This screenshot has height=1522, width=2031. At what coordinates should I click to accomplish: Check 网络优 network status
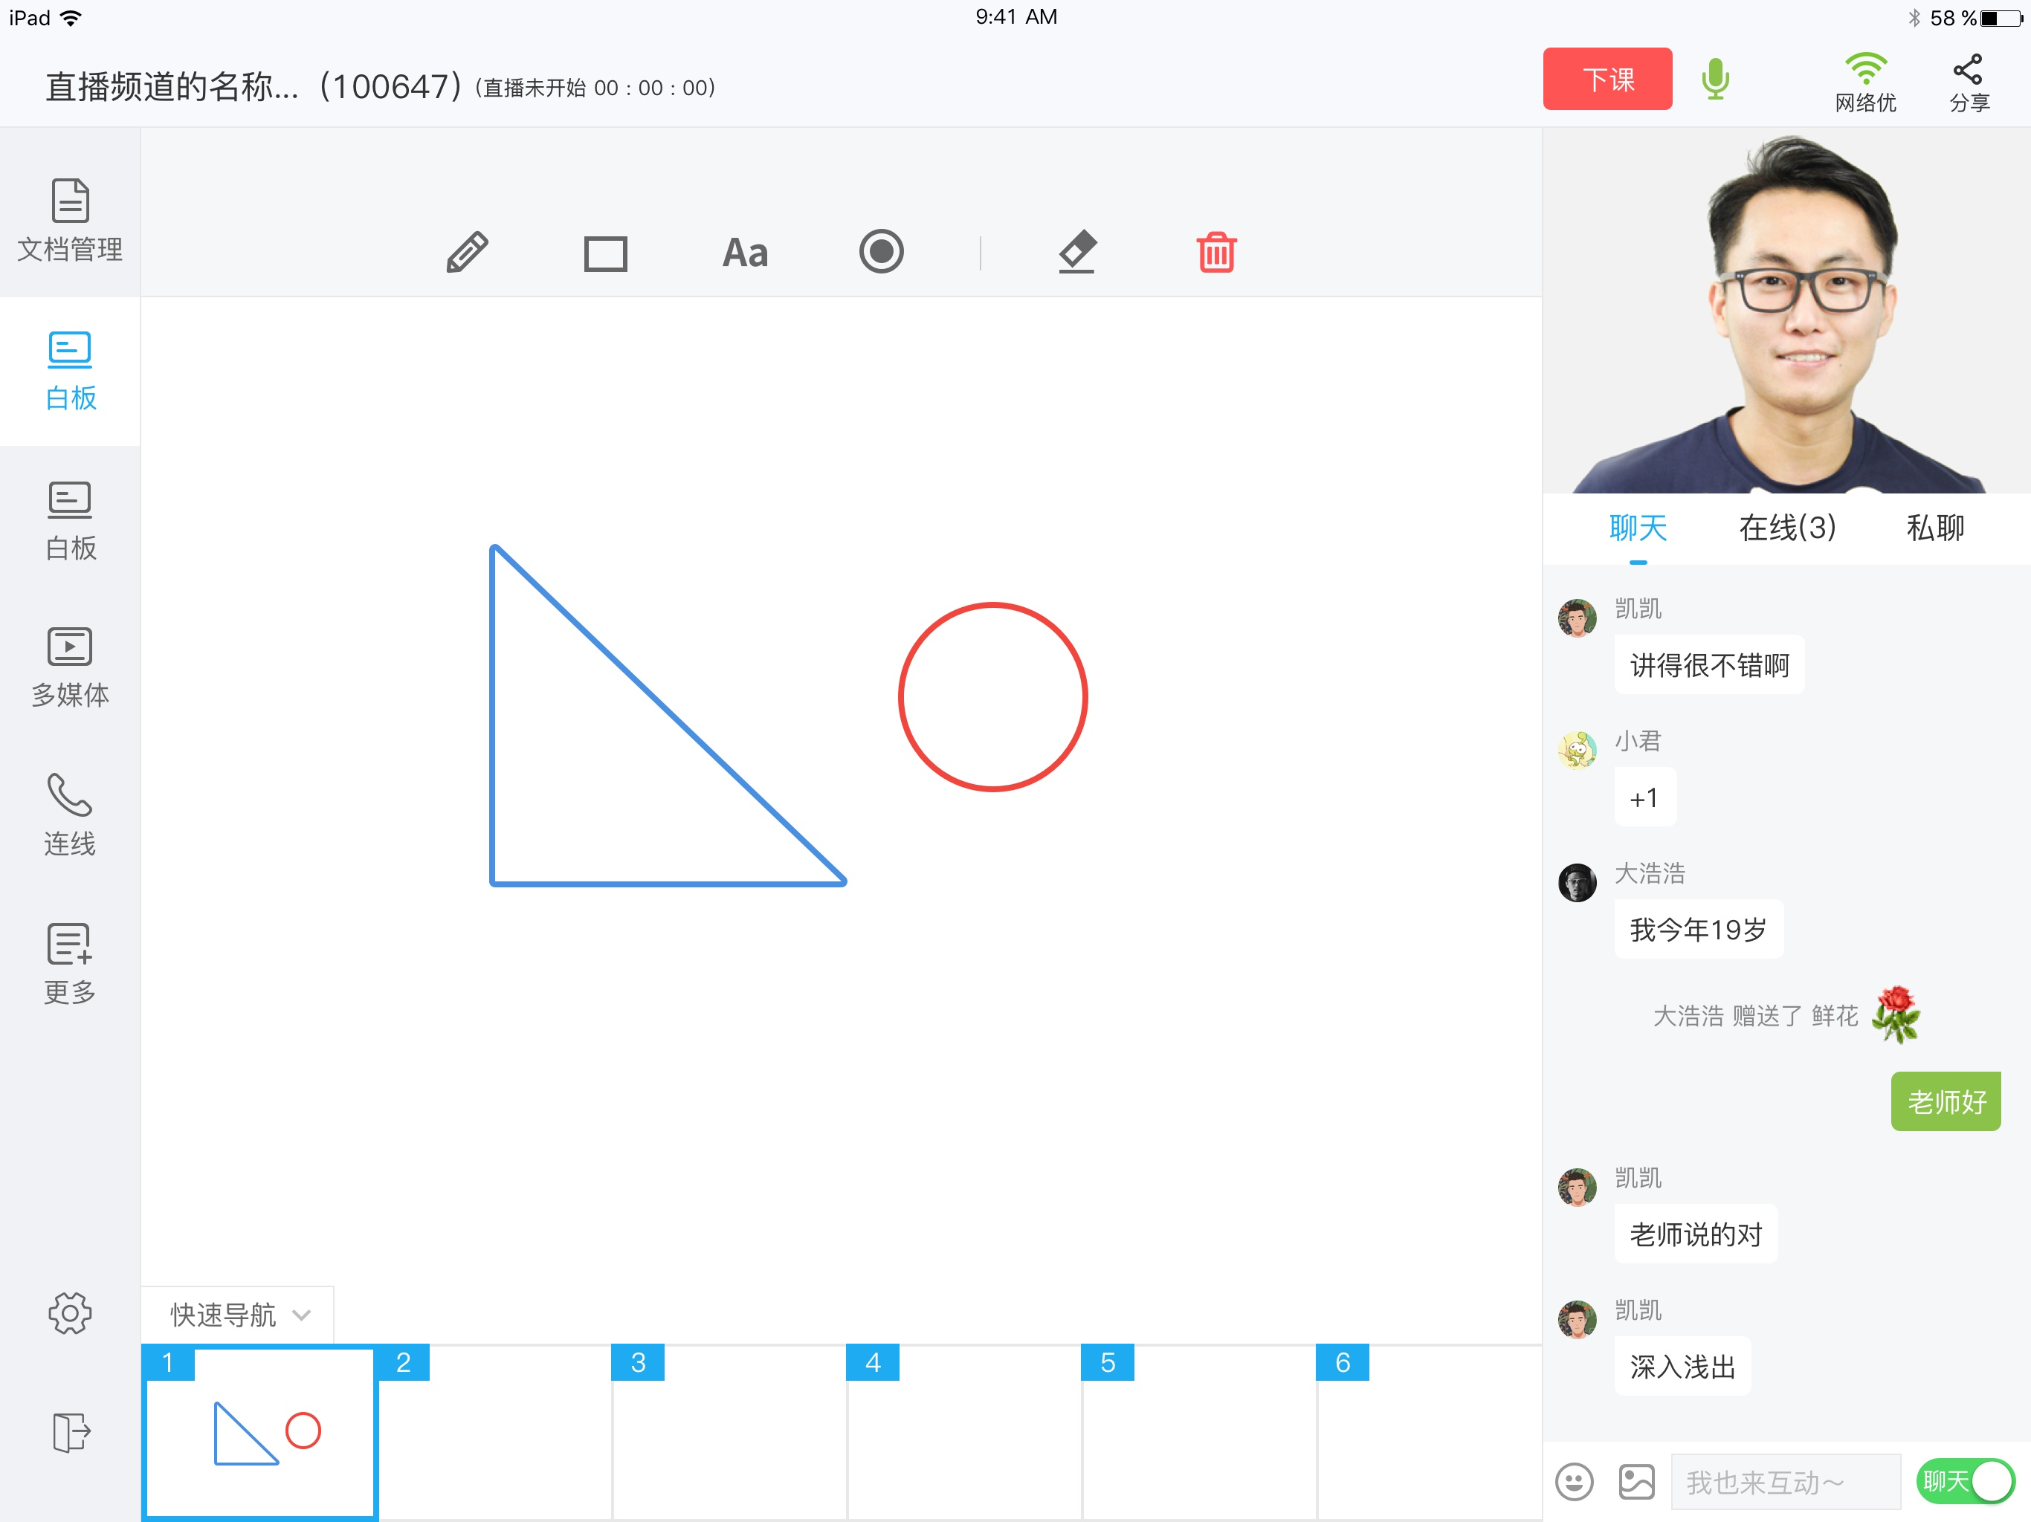click(x=1866, y=82)
